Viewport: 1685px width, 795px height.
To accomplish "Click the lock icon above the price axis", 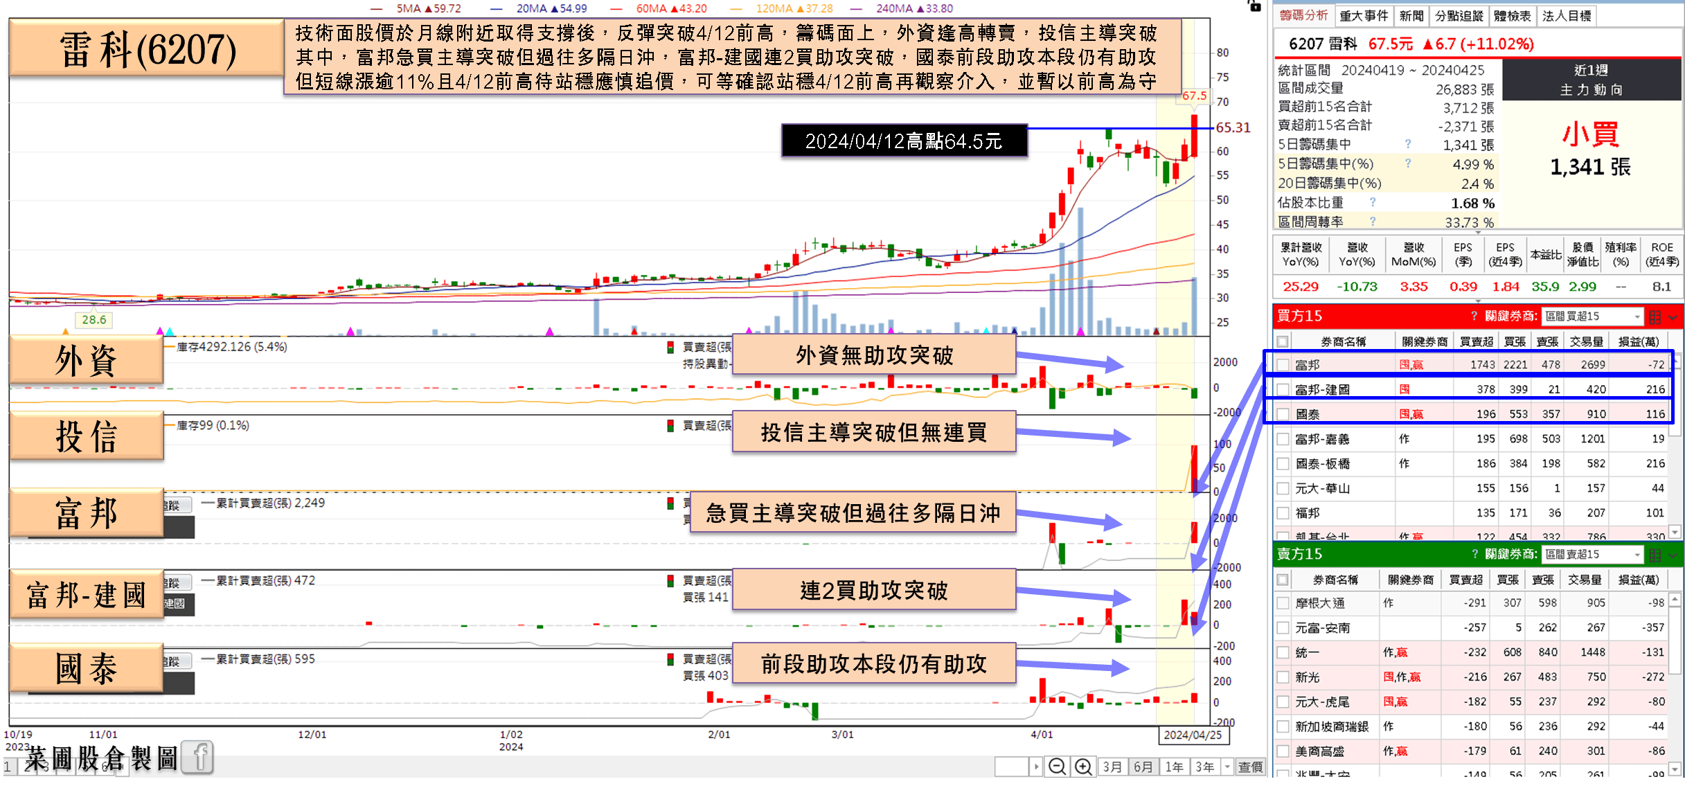I will pos(1254,6).
